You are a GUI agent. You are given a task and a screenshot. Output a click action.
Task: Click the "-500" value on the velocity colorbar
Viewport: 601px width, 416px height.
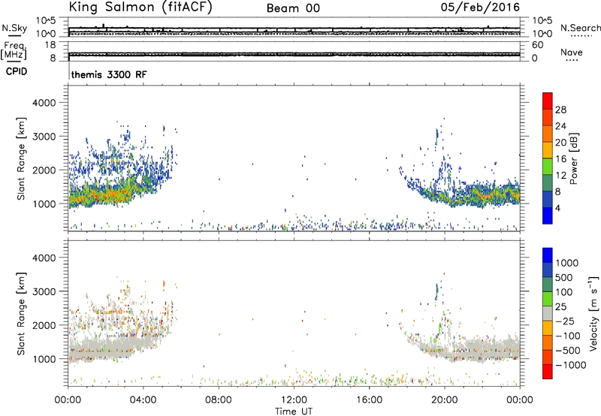click(x=567, y=351)
